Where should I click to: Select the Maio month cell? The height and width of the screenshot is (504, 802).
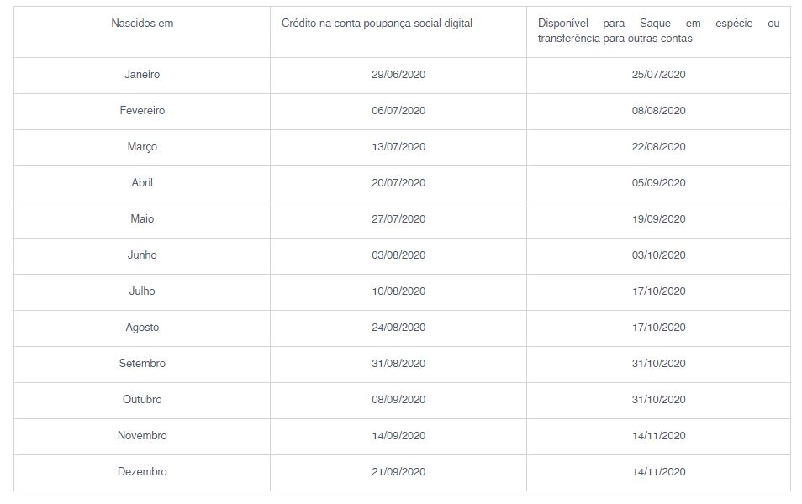142,219
